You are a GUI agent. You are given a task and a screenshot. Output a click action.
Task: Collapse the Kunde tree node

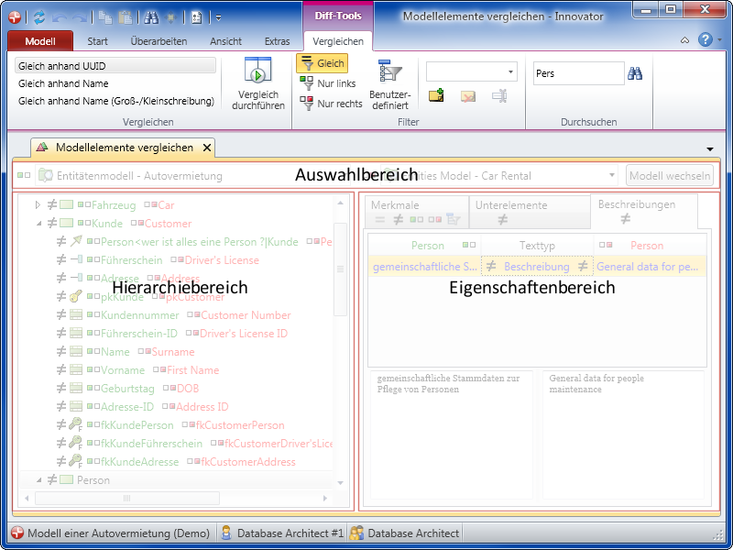pyautogui.click(x=38, y=224)
